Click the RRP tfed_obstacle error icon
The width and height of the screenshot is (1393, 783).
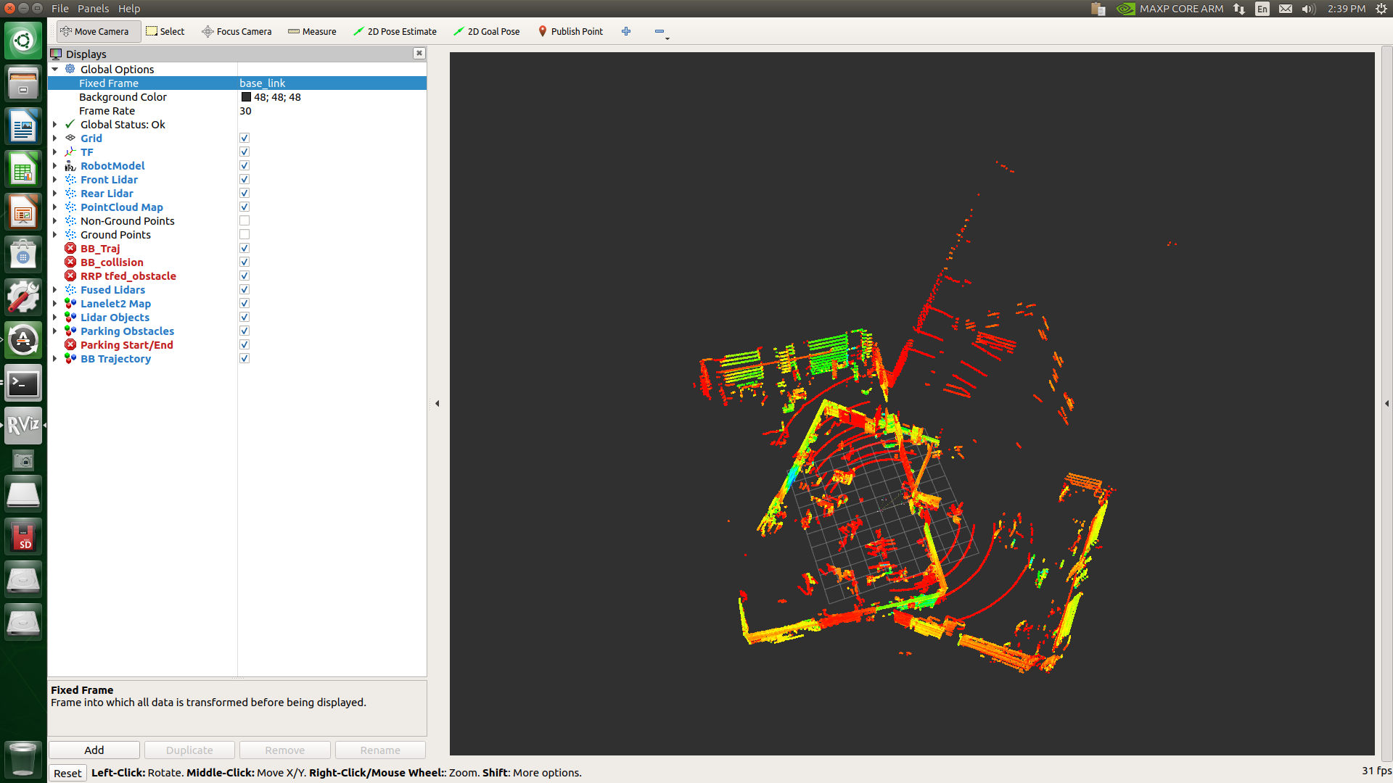point(70,275)
